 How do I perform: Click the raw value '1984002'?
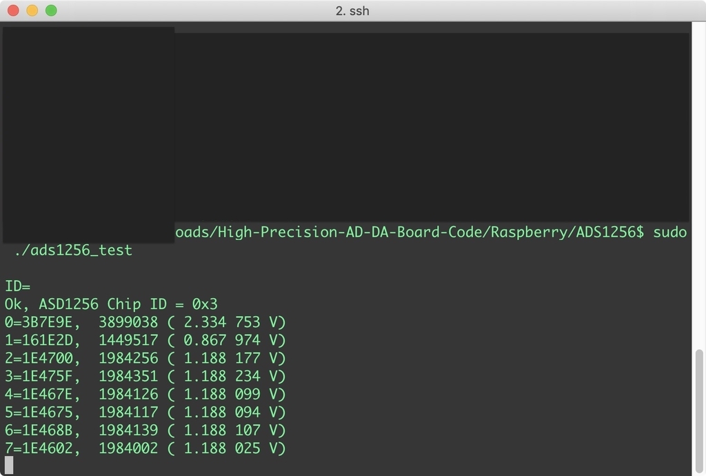tap(128, 448)
